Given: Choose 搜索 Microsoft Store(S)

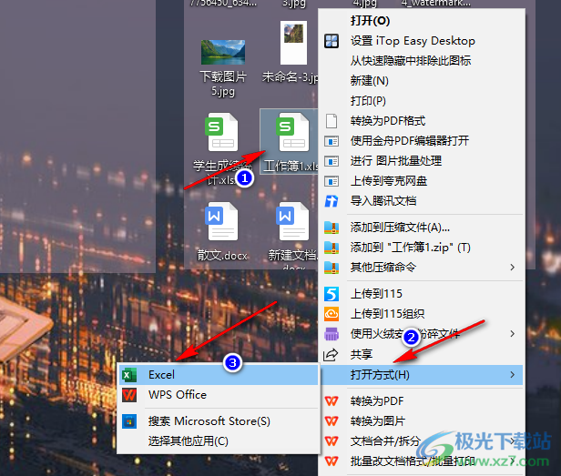Looking at the screenshot, I should click(219, 421).
